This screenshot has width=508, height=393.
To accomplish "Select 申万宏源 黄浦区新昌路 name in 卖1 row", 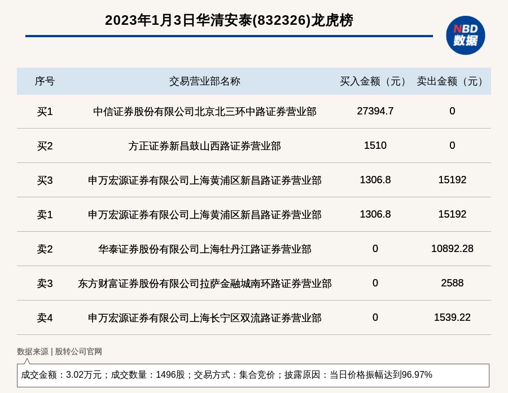I will coord(205,215).
